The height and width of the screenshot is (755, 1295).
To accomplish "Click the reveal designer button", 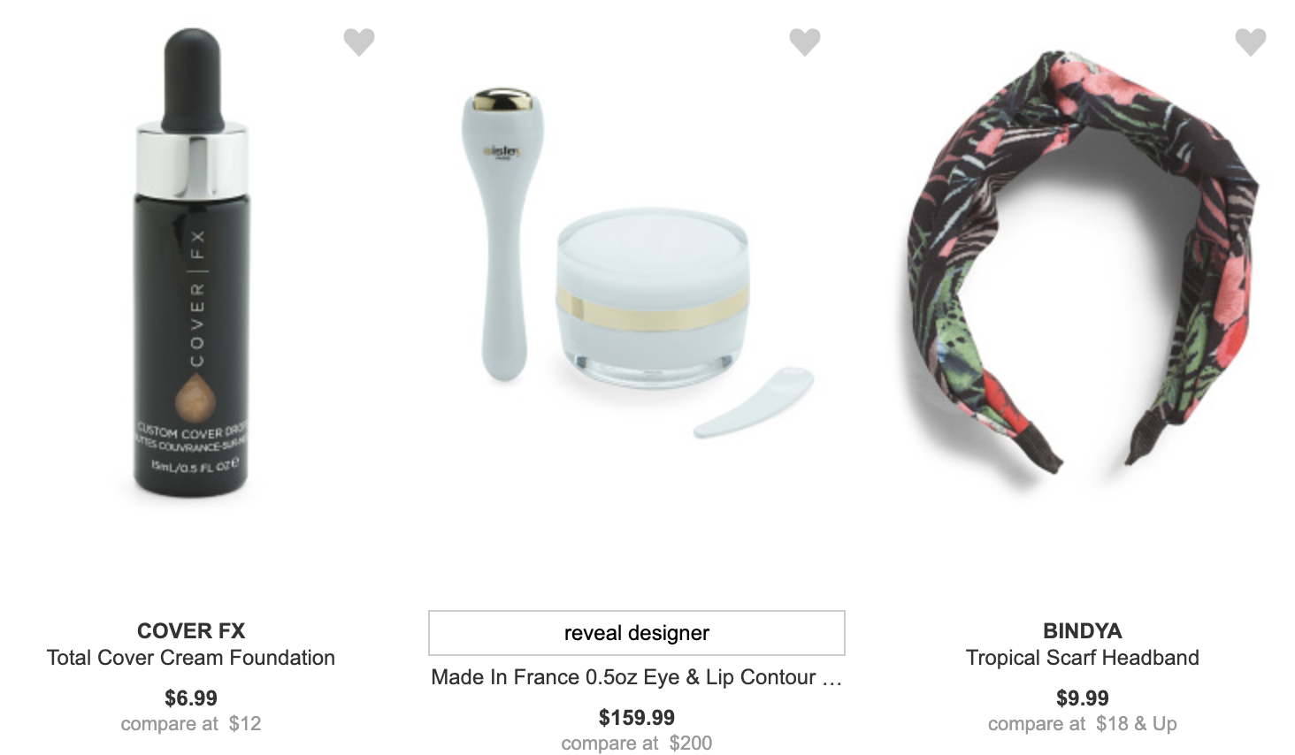I will click(x=637, y=633).
